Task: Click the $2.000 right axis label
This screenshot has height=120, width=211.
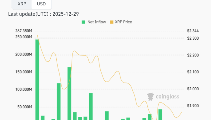Action: [x=193, y=89]
